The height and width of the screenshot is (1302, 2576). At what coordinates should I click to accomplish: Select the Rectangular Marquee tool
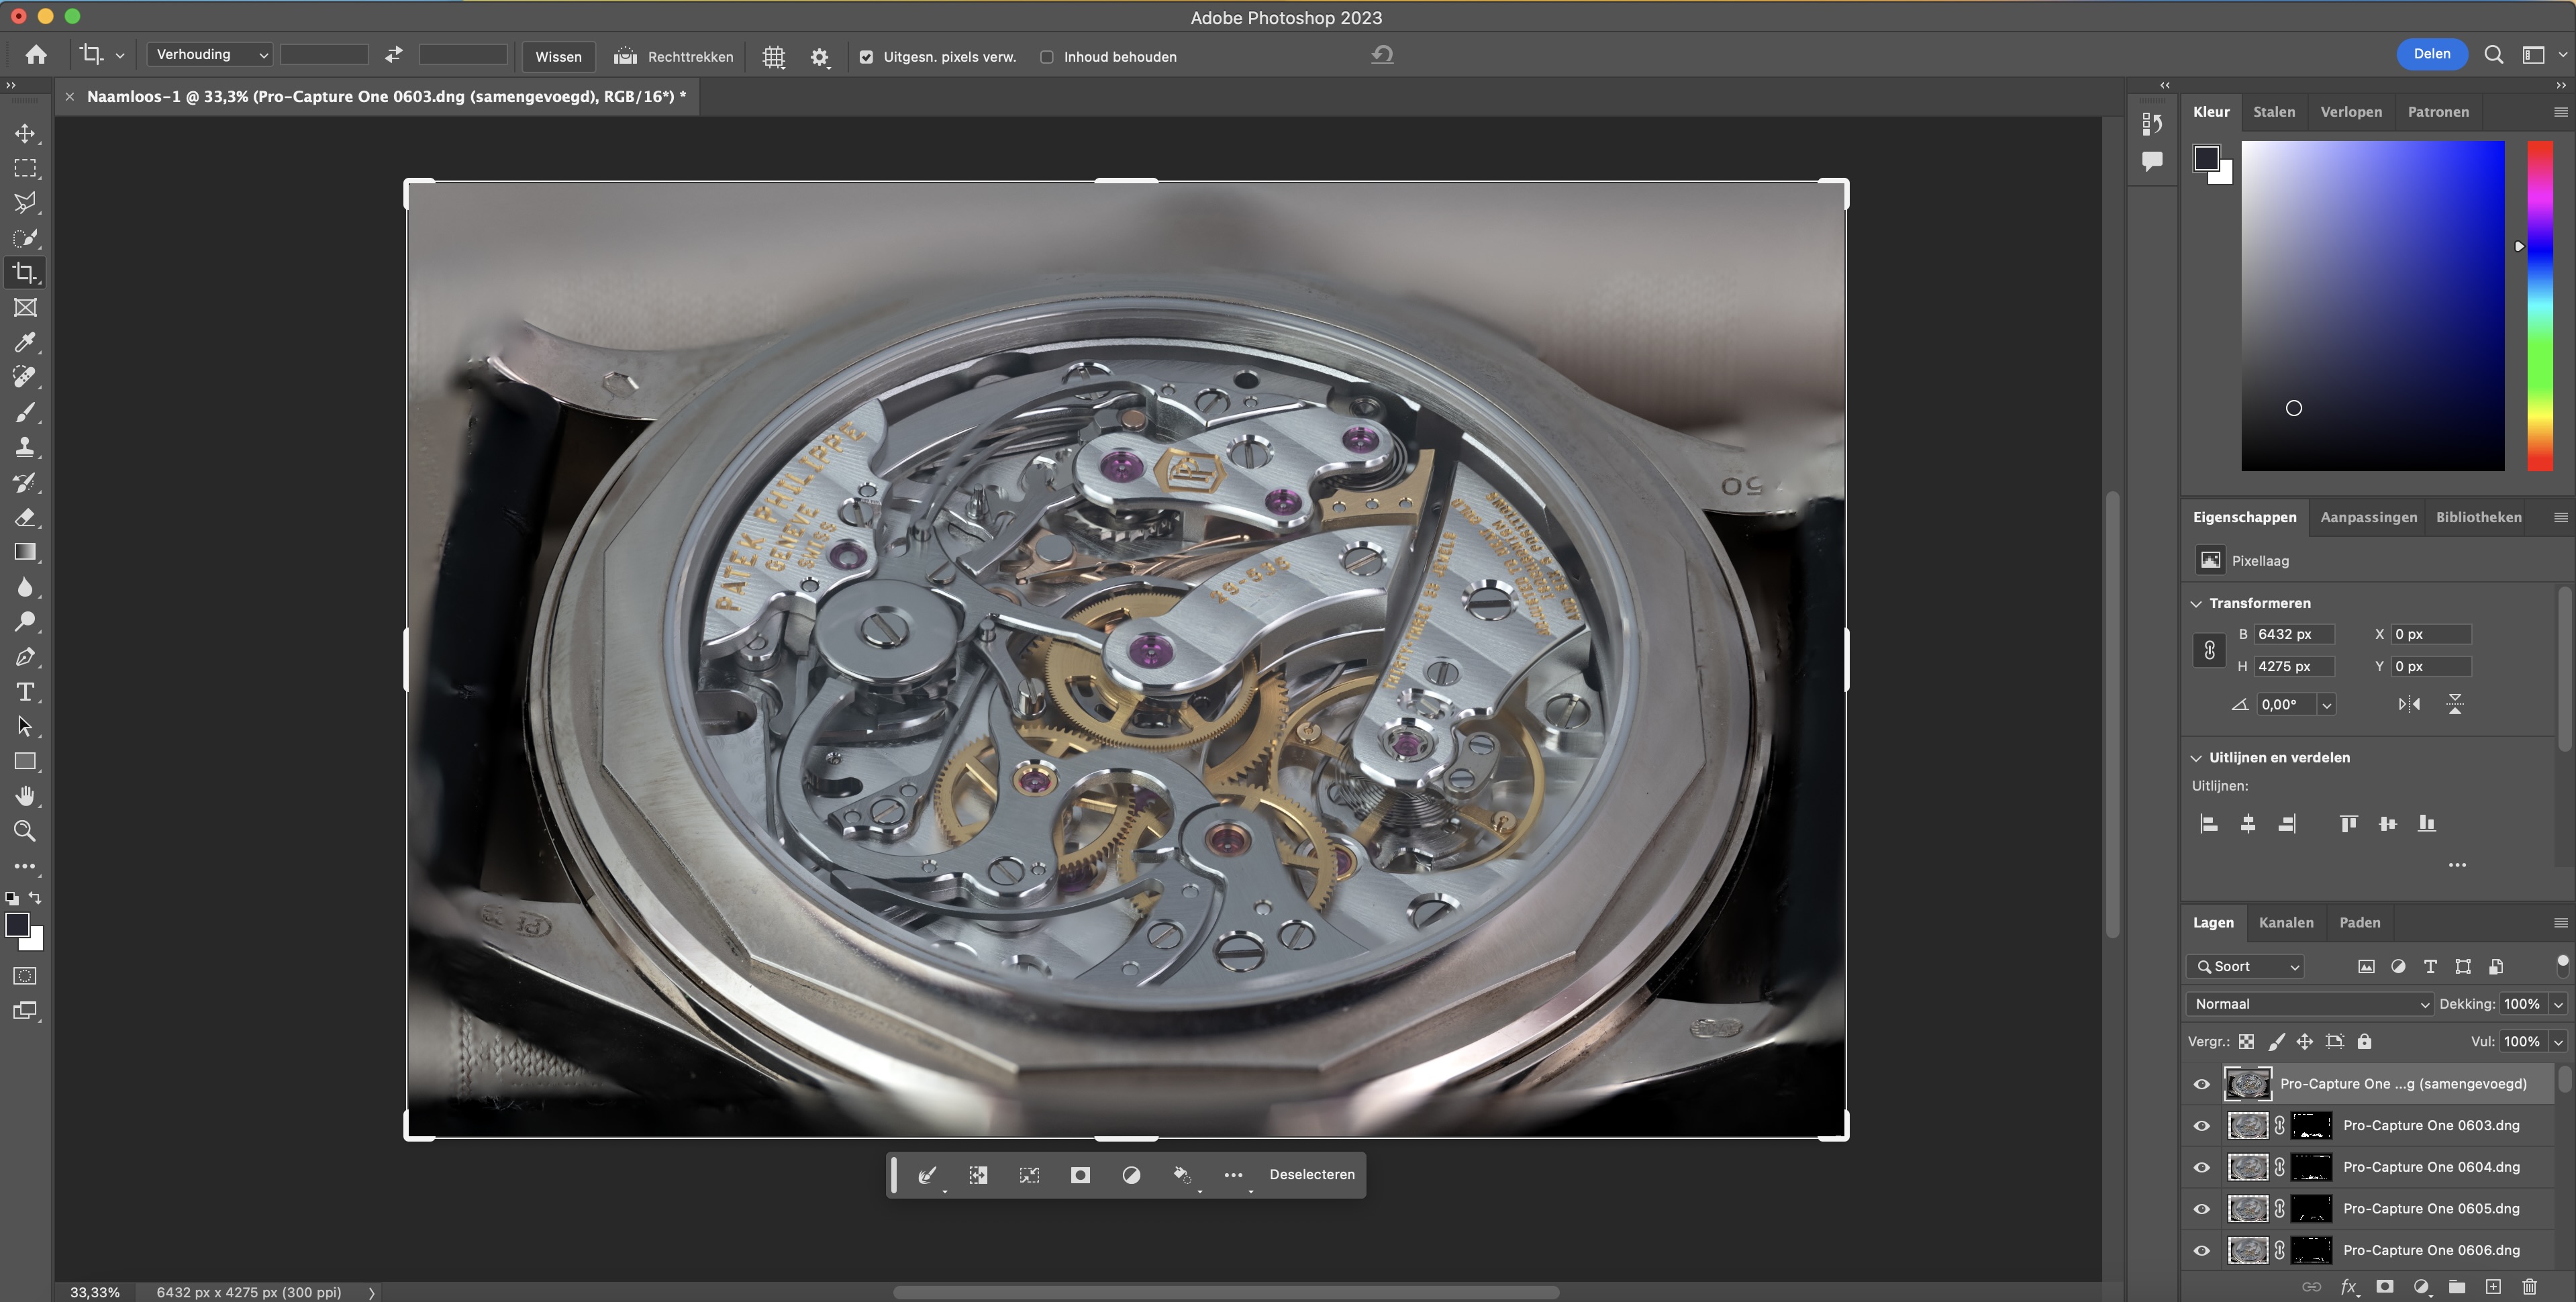pos(25,168)
